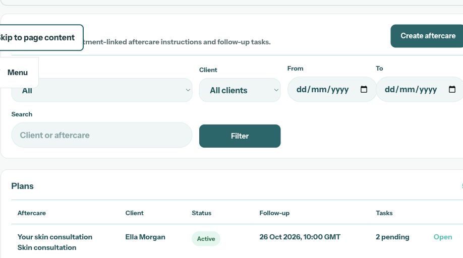The height and width of the screenshot is (258, 463).
Task: Select the Ella Morgan client name
Action: (145, 237)
